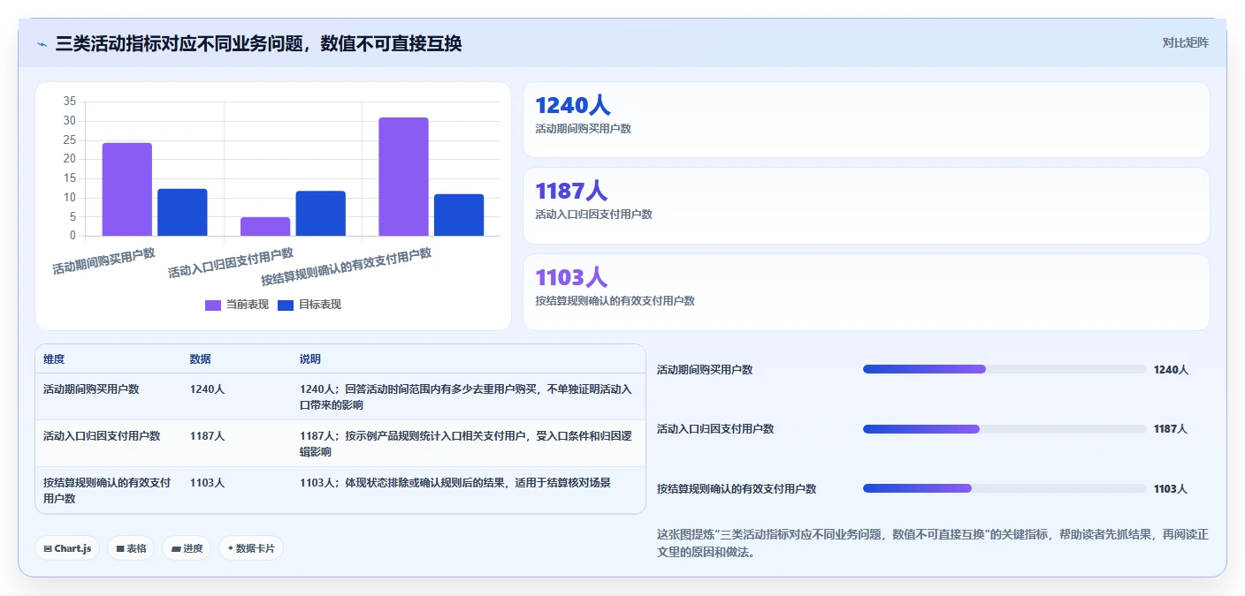Click the 活动入口归因支付用户数 chart axis label

click(x=231, y=263)
